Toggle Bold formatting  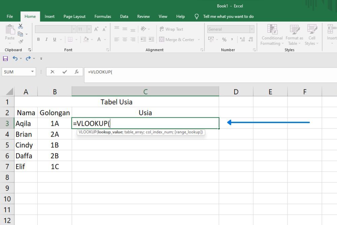click(x=38, y=39)
